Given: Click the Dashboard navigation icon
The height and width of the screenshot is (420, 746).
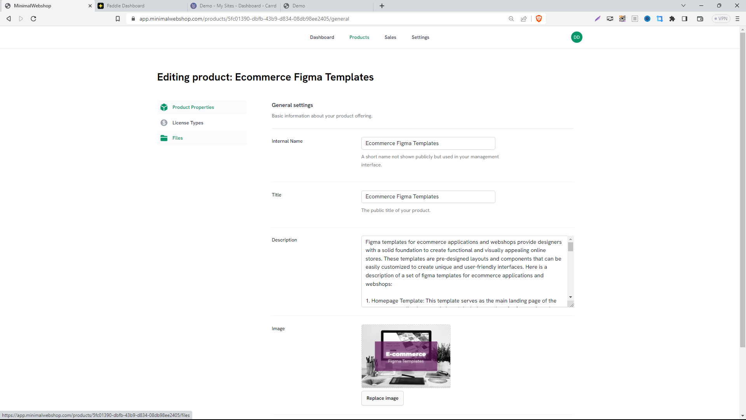Looking at the screenshot, I should pos(322,37).
